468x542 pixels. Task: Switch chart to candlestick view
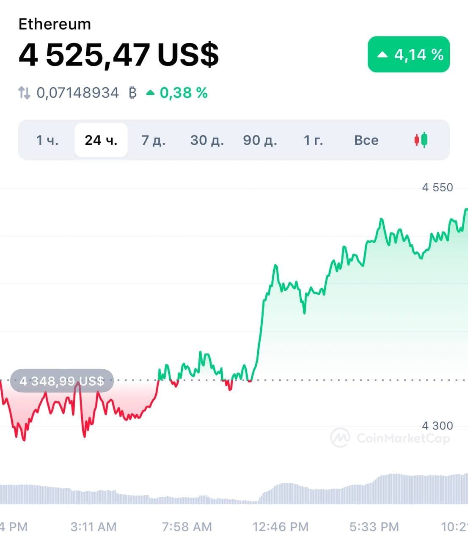[421, 140]
